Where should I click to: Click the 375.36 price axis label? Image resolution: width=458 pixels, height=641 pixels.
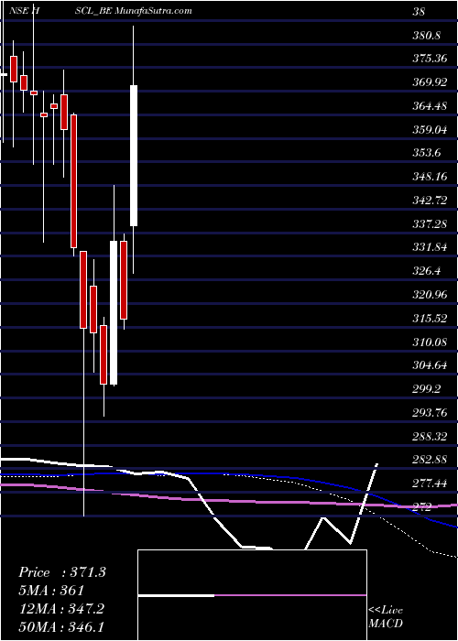pos(430,60)
